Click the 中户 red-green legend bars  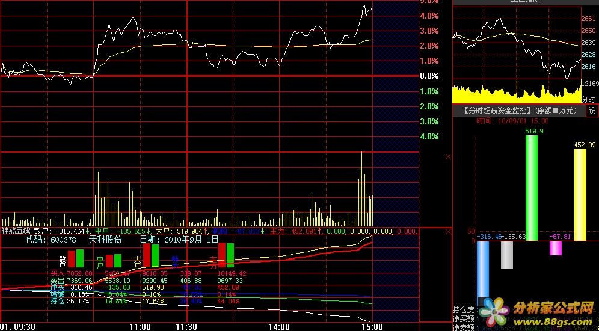pos(114,261)
